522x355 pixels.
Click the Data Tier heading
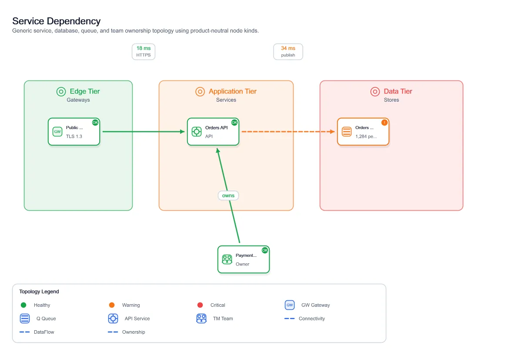point(398,92)
